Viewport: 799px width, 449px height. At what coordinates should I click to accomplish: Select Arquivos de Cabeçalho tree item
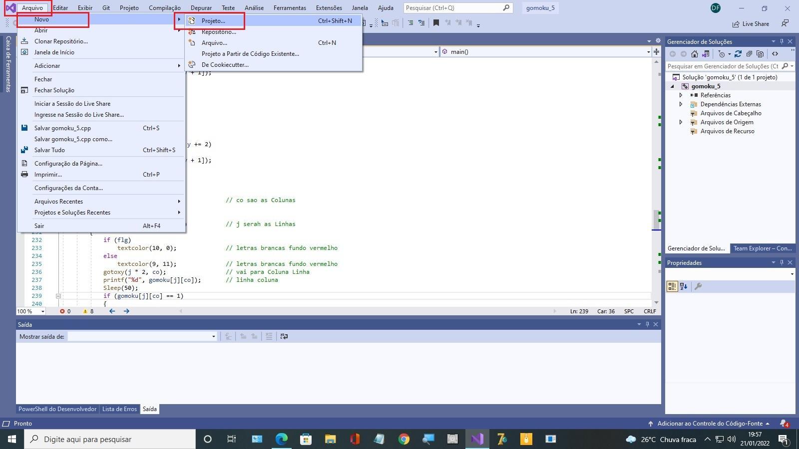click(731, 113)
